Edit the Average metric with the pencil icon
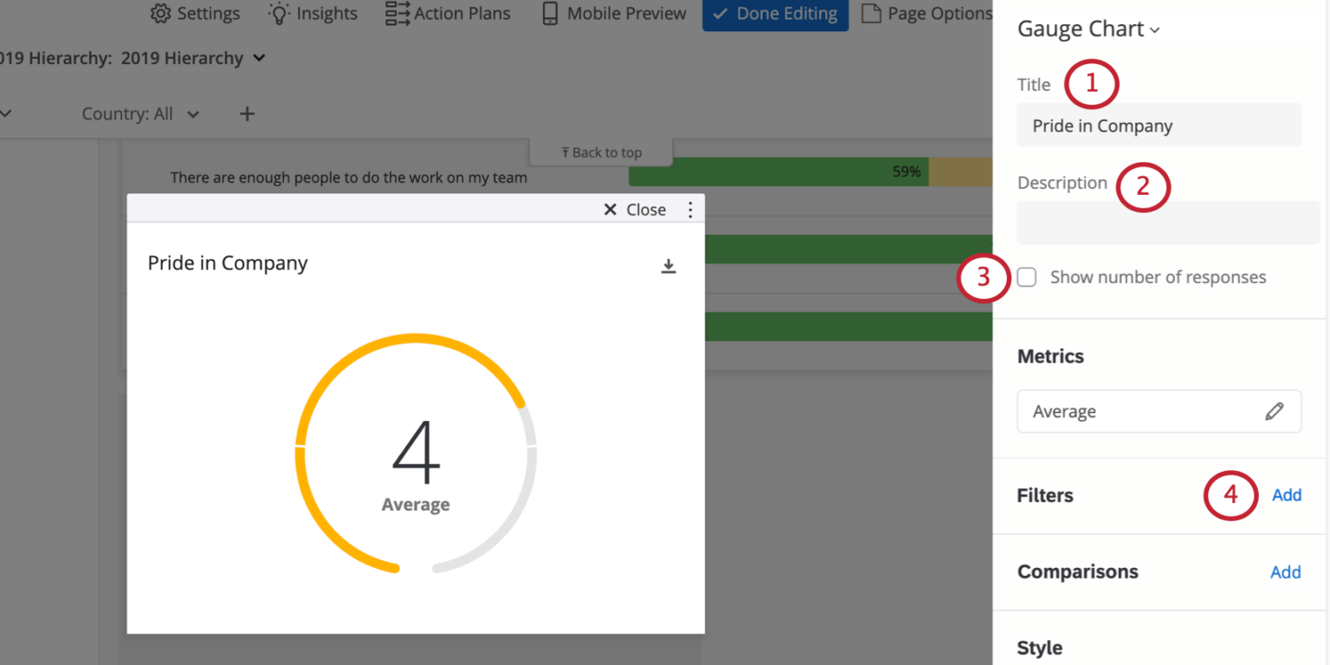The height and width of the screenshot is (665, 1330). point(1275,410)
